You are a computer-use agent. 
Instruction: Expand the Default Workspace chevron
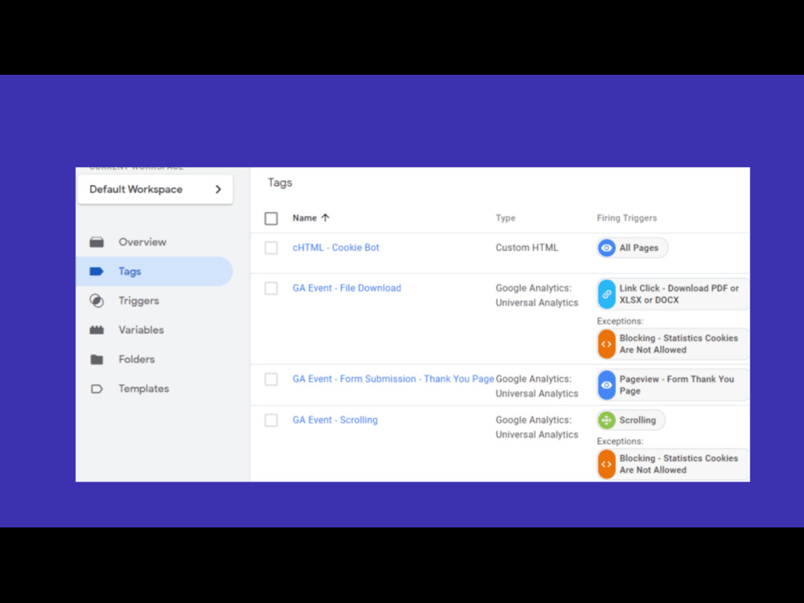[x=219, y=190]
